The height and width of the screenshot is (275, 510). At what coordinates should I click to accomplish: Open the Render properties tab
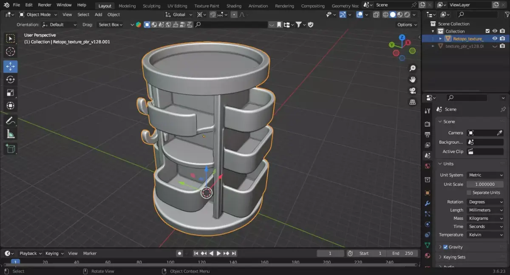[x=428, y=124]
